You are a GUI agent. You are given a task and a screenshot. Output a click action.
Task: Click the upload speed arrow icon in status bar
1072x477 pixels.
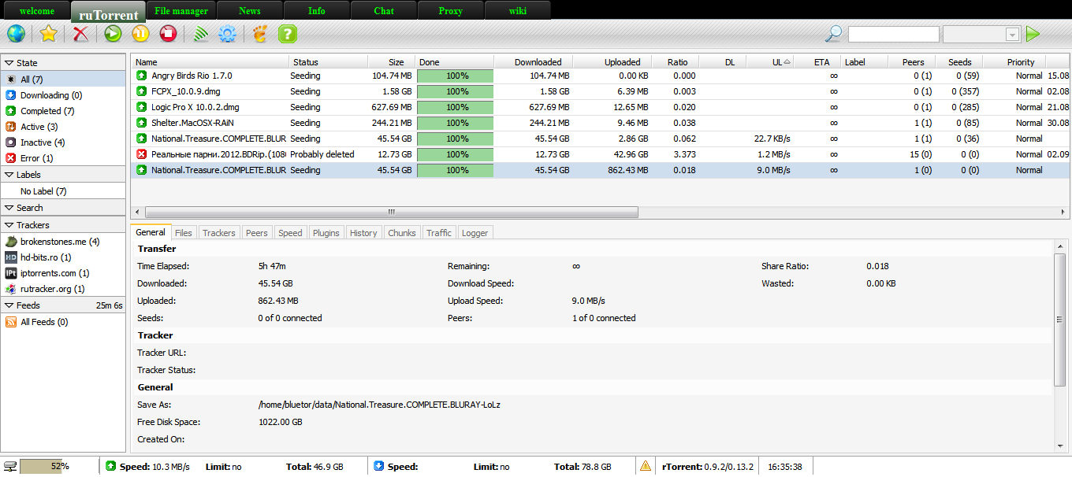click(x=111, y=466)
